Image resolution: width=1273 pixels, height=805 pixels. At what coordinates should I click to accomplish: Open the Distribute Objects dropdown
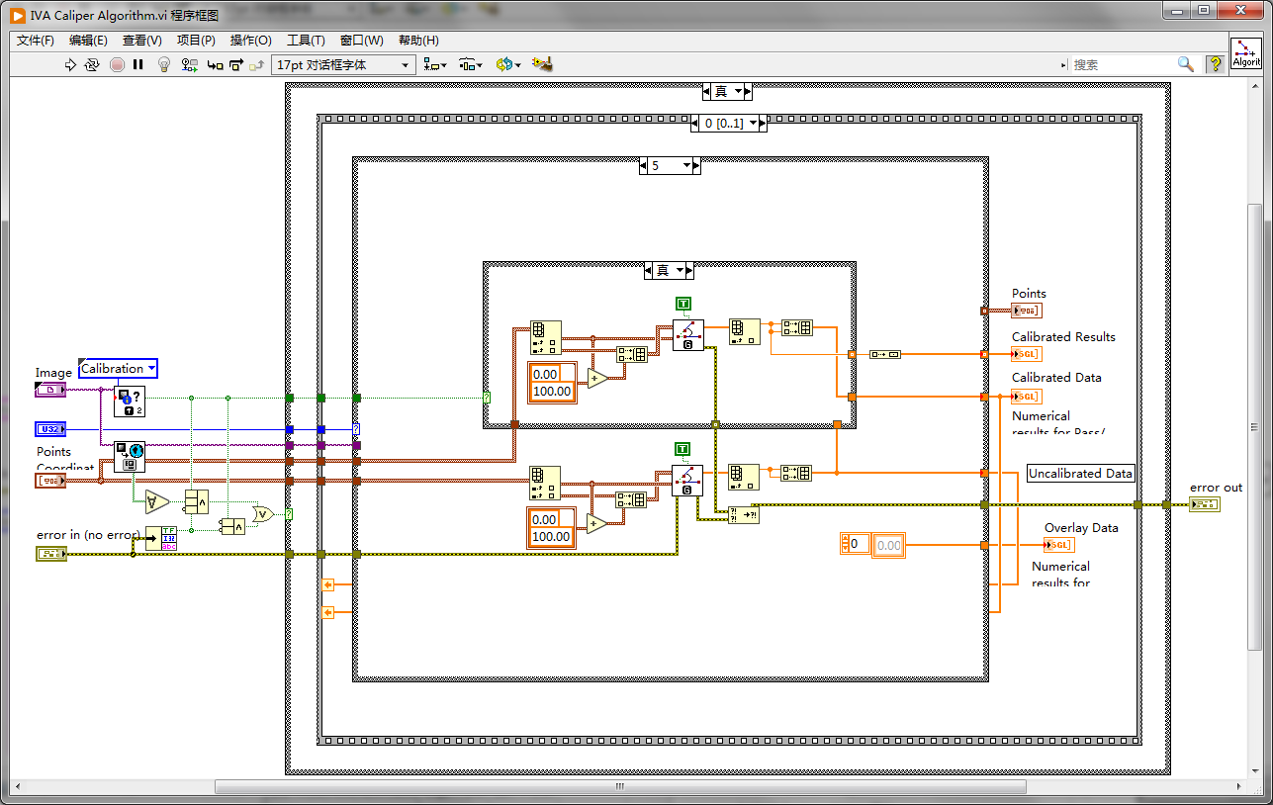tap(472, 64)
